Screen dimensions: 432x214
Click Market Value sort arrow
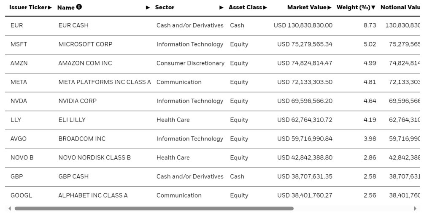click(329, 8)
